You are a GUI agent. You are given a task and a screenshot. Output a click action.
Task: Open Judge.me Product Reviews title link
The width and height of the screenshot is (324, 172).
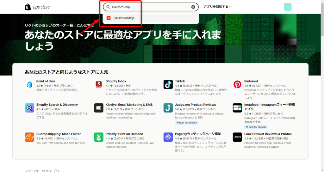[x=196, y=105]
